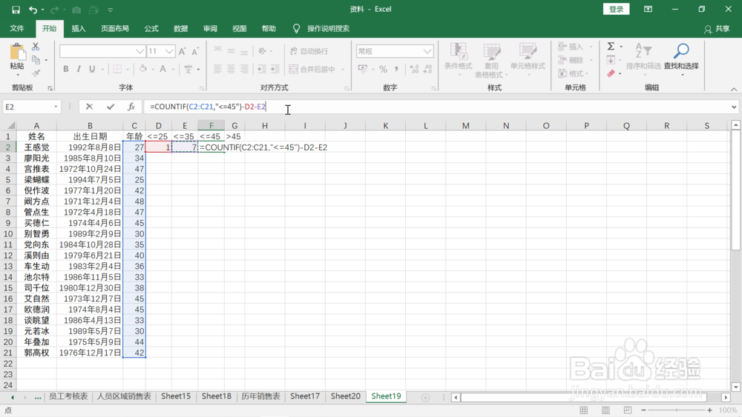Toggle center horizontal alignment

pos(231,70)
